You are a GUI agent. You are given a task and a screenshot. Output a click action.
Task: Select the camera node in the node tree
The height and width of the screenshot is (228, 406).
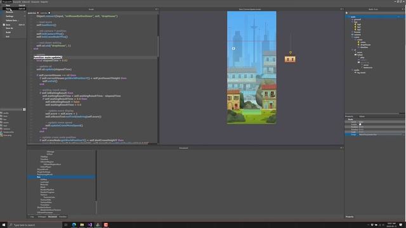point(357,35)
